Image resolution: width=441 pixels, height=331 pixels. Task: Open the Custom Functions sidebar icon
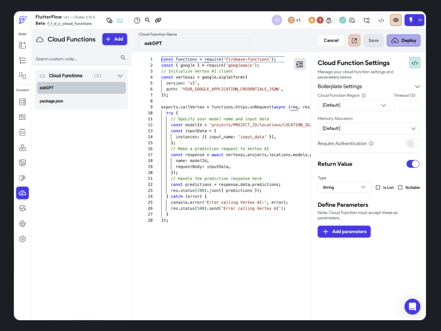pyautogui.click(x=22, y=178)
